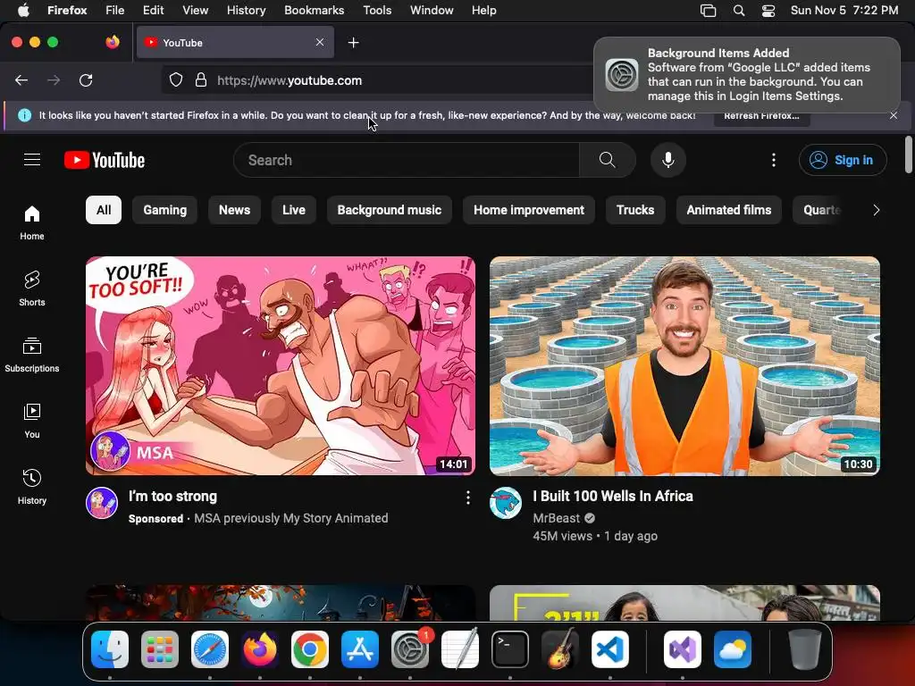Click the date and time in menu bar
The image size is (915, 686).
(x=844, y=11)
